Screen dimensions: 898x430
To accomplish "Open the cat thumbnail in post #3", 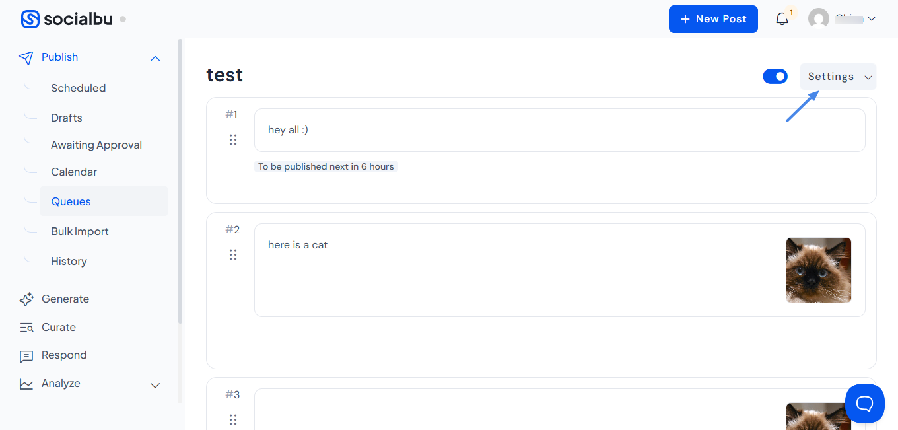I will 819,416.
